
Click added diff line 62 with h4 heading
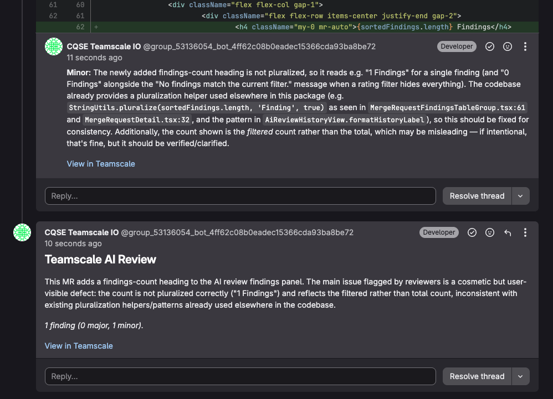287,27
